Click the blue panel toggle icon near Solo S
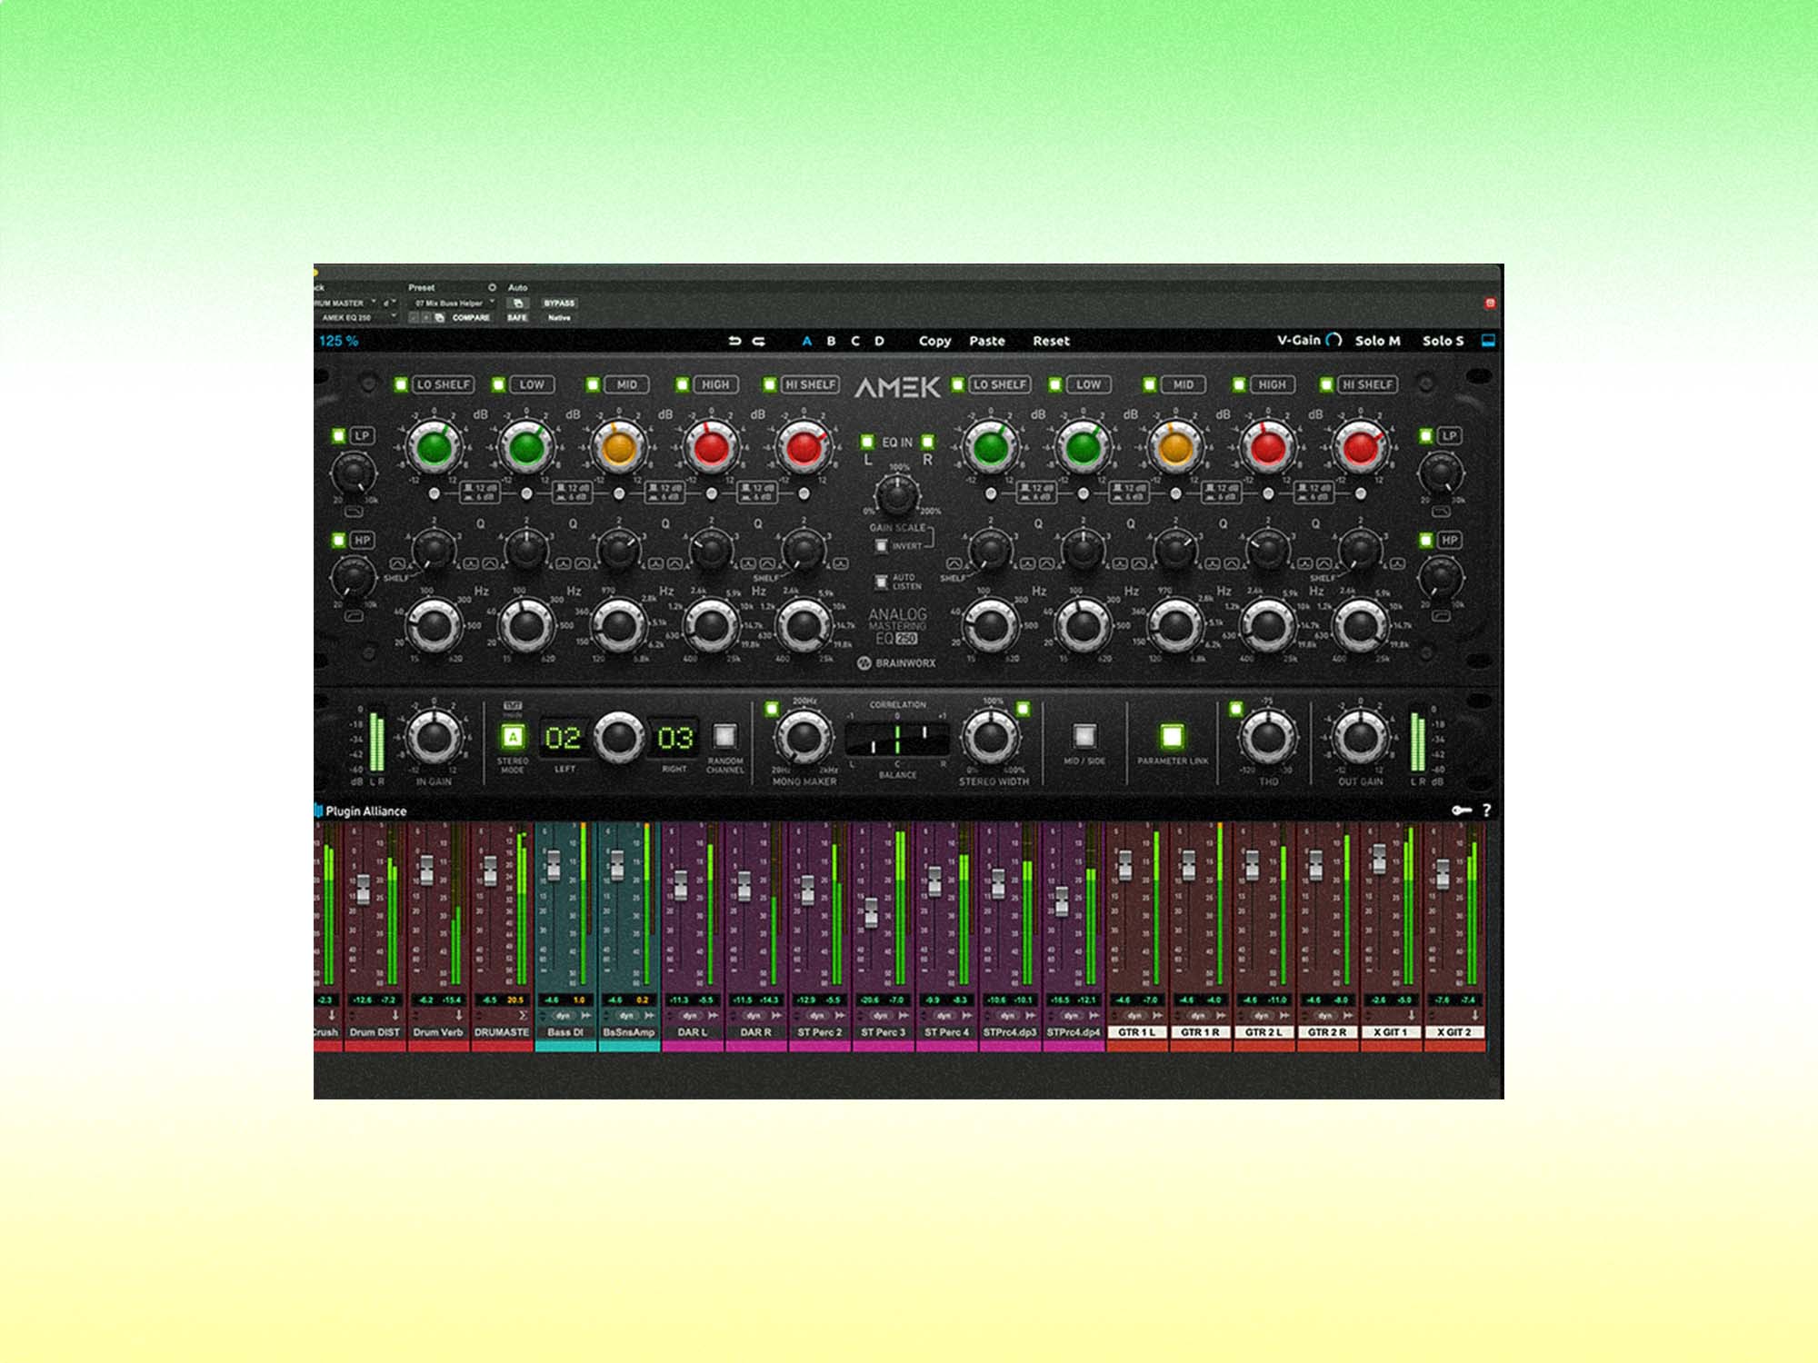1818x1363 pixels. (1488, 340)
